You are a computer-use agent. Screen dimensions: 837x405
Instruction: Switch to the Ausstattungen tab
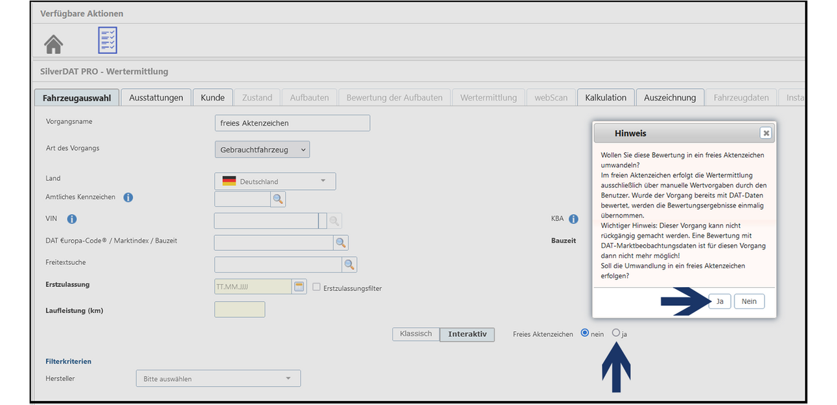coord(155,98)
